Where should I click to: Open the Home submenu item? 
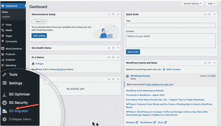pos(5,12)
